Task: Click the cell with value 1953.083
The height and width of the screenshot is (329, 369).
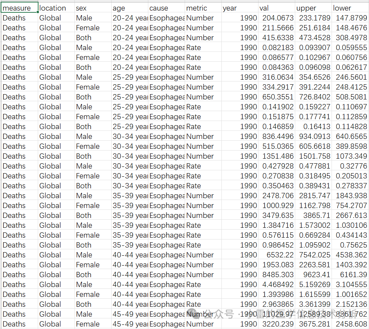Action: point(276,264)
